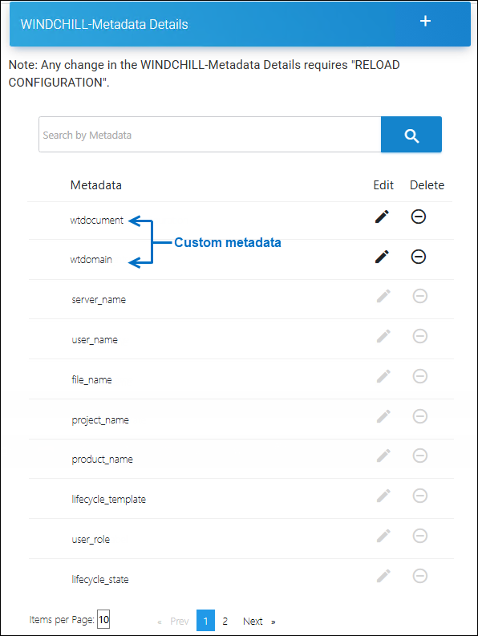Click the pencil icon for user_name
The height and width of the screenshot is (636, 478).
pyautogui.click(x=383, y=336)
